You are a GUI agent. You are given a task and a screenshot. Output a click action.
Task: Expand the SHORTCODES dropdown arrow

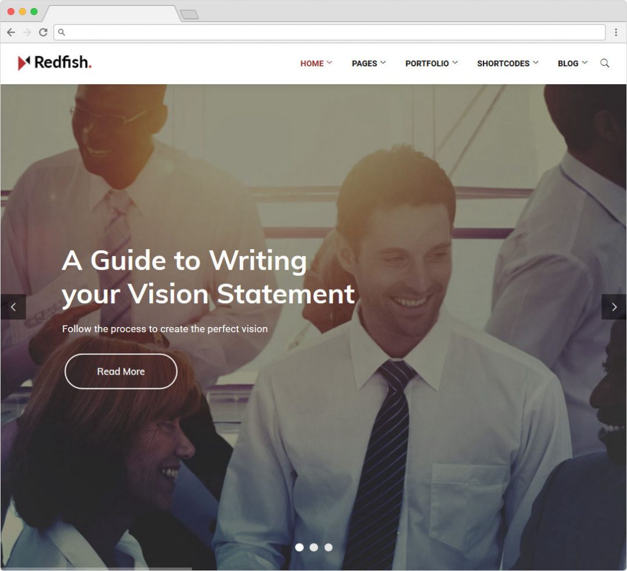pos(536,63)
